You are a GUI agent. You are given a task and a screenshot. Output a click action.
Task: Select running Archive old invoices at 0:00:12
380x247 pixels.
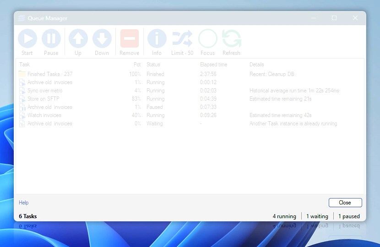pyautogui.click(x=190, y=82)
